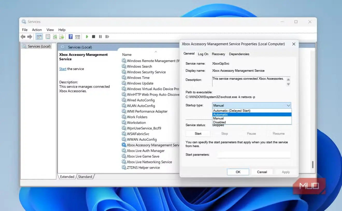Open the View menu
Screen dimensions: 342x211
[x=50, y=30]
